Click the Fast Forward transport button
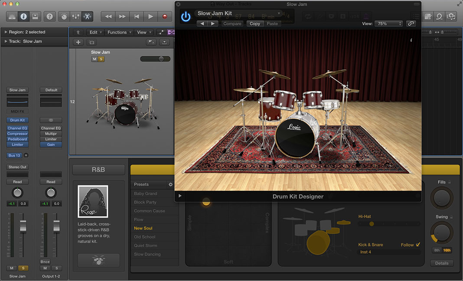Image resolution: width=463 pixels, height=281 pixels. pos(122,16)
